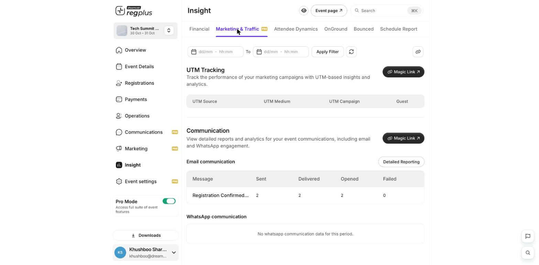Click the refresh filter icon
539x265 pixels.
(351, 52)
